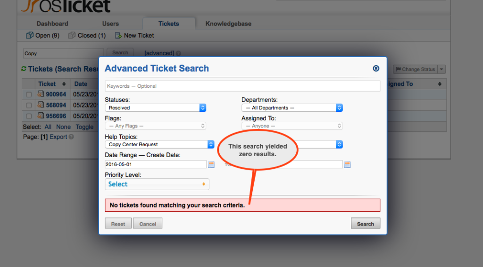Click the Closed tickets icon
Image resolution: width=483 pixels, height=267 pixels.
coord(72,35)
